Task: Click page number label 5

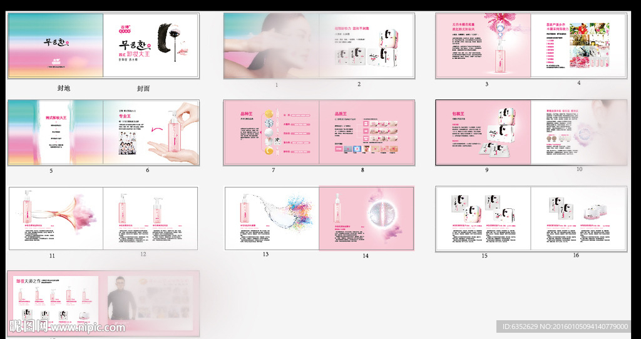Action: [51, 171]
